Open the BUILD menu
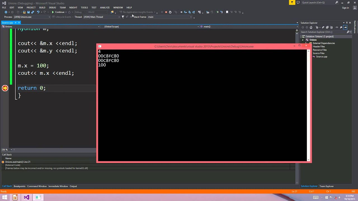 (42, 8)
